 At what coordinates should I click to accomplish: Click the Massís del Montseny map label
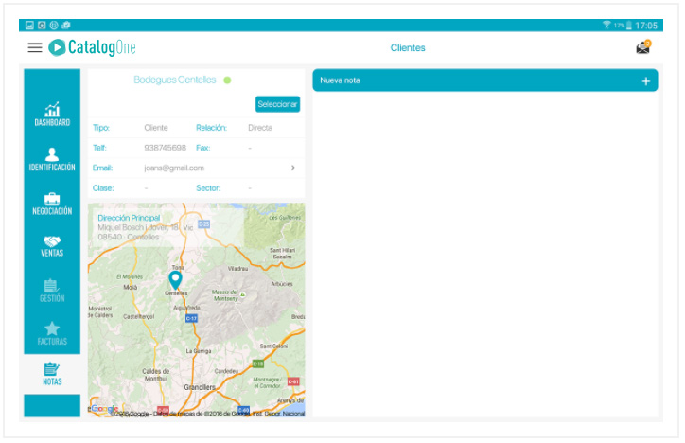pyautogui.click(x=225, y=295)
